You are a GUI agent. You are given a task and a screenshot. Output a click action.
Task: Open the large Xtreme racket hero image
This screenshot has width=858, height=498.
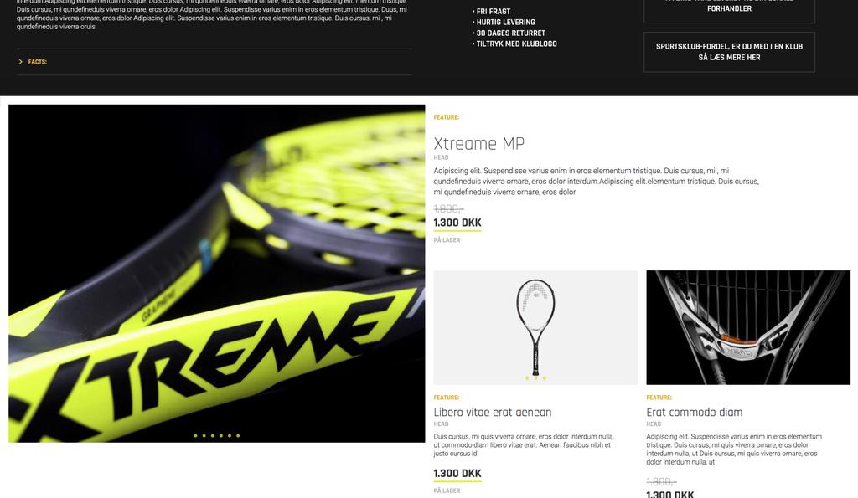[x=217, y=274]
